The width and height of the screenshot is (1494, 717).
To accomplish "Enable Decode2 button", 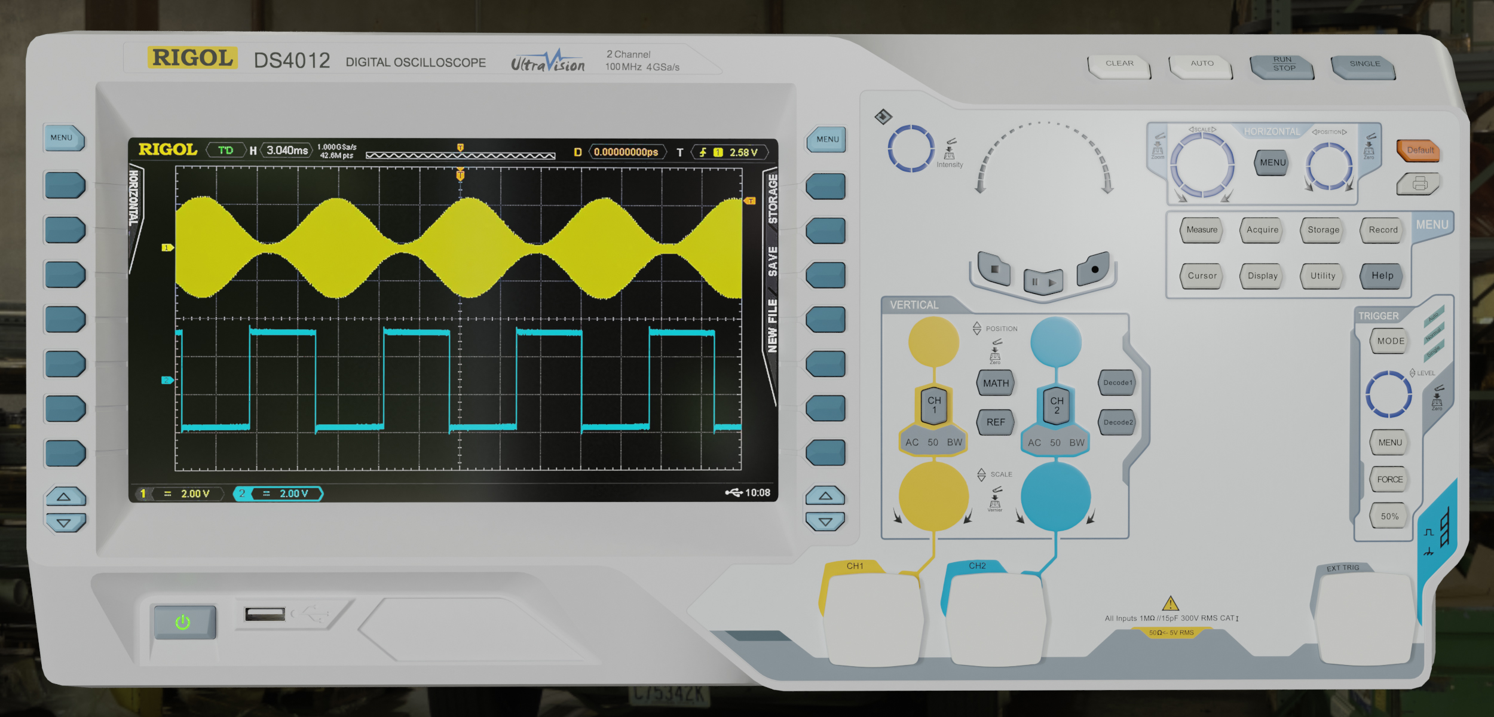I will point(1118,422).
